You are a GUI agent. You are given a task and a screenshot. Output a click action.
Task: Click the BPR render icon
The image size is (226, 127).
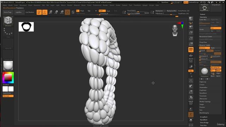[x=191, y=19]
